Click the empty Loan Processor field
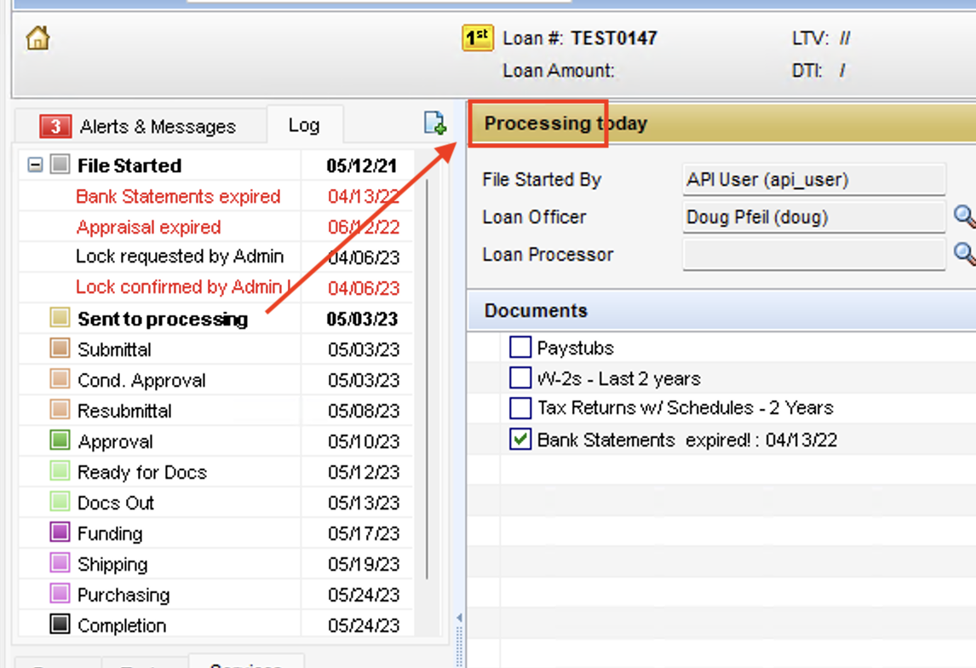The height and width of the screenshot is (668, 976). click(x=812, y=254)
